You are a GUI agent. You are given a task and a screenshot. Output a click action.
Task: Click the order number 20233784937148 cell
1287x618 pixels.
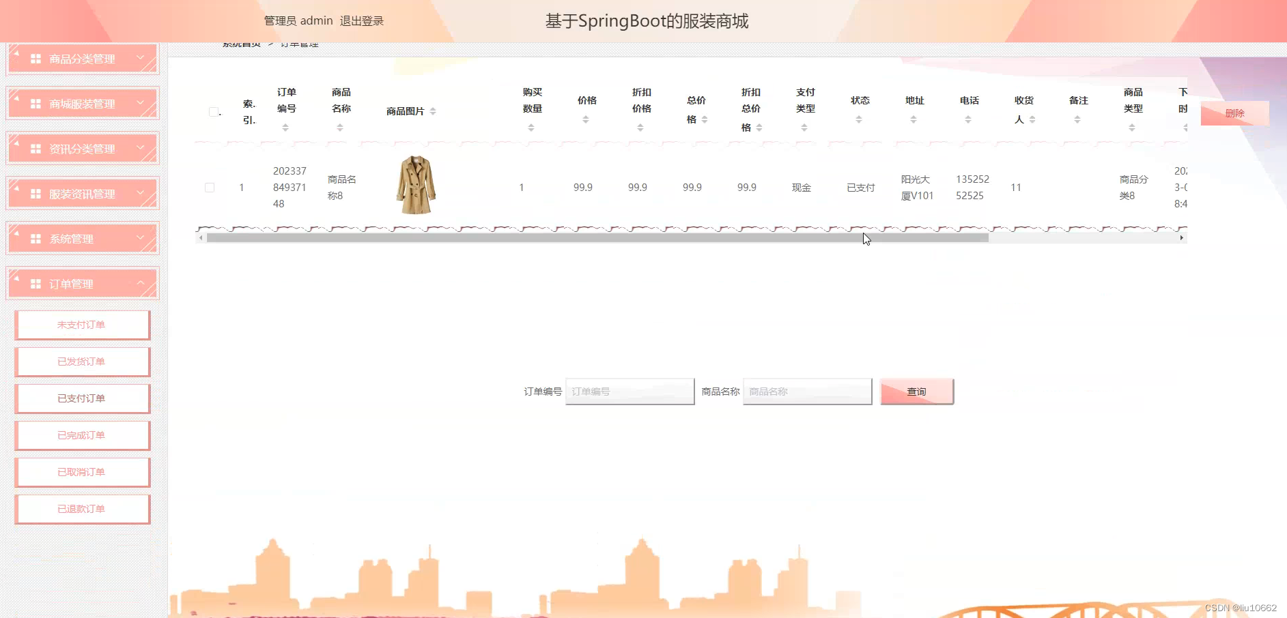pos(289,188)
